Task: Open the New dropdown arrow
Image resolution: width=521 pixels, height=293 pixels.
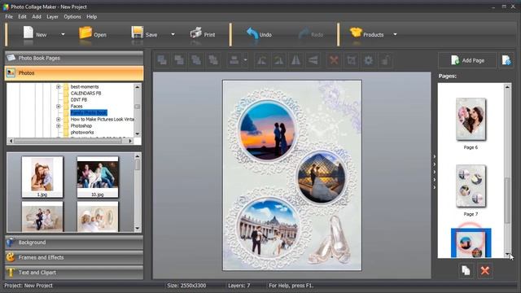Action: [63, 34]
